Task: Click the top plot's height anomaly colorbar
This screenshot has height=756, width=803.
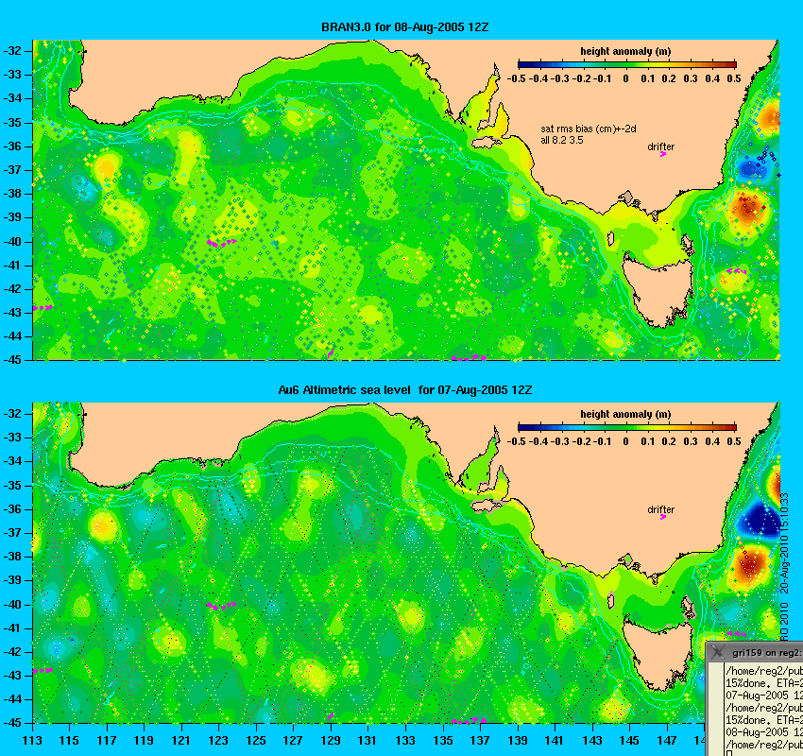Action: 627,64
